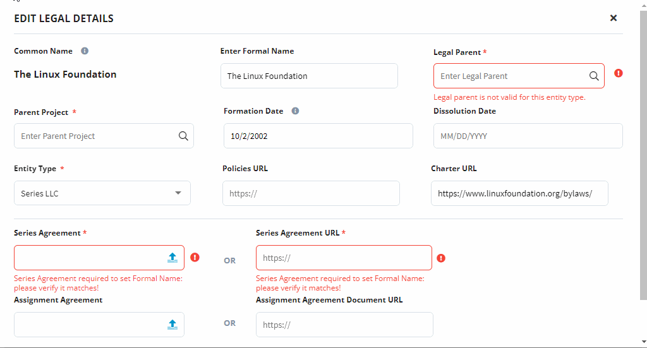Image resolution: width=647 pixels, height=348 pixels.
Task: Click the error icon beside Series Agreement upload
Action: [195, 257]
